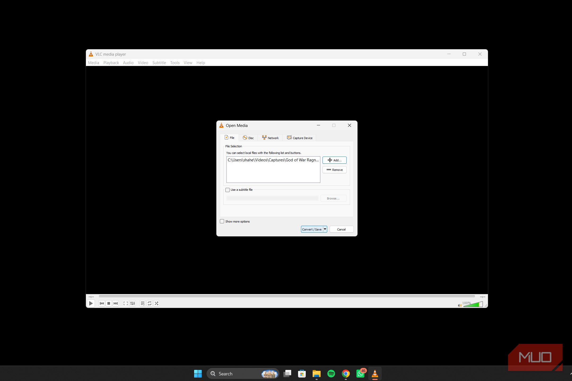The image size is (572, 381).
Task: Expand the Convert / Save dropdown arrow
Action: click(325, 229)
